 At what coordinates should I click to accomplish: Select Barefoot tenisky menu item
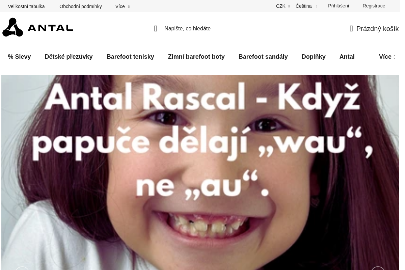click(x=130, y=57)
